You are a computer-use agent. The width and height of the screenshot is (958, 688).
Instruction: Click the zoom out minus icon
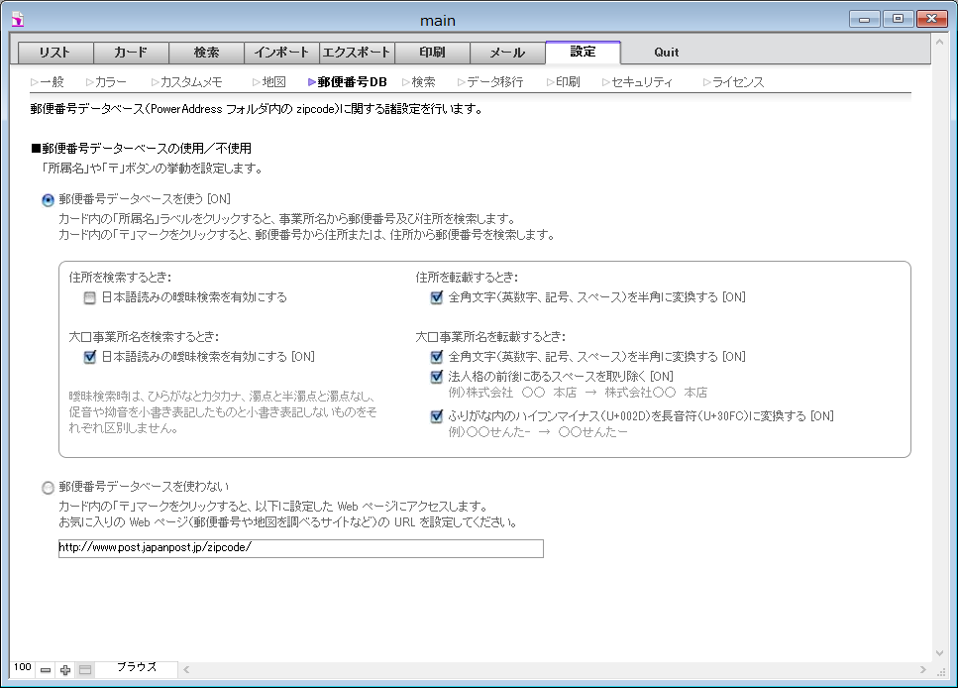click(46, 670)
